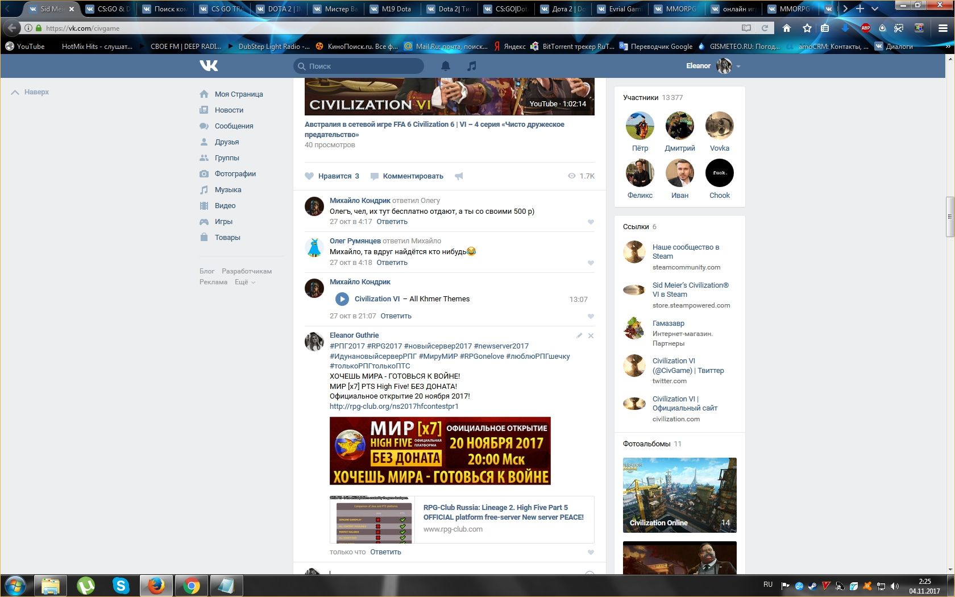Edit Eleanor Guthrie's comment with pencil icon
The image size is (955, 597).
coord(579,335)
